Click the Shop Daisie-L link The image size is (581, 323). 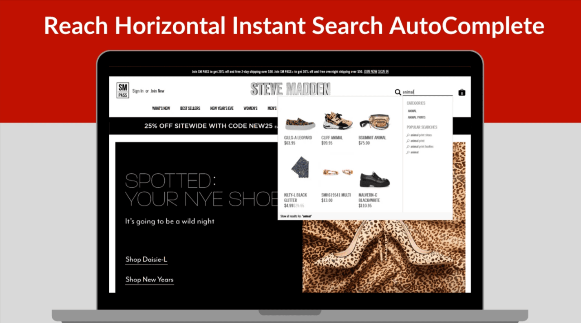(146, 260)
